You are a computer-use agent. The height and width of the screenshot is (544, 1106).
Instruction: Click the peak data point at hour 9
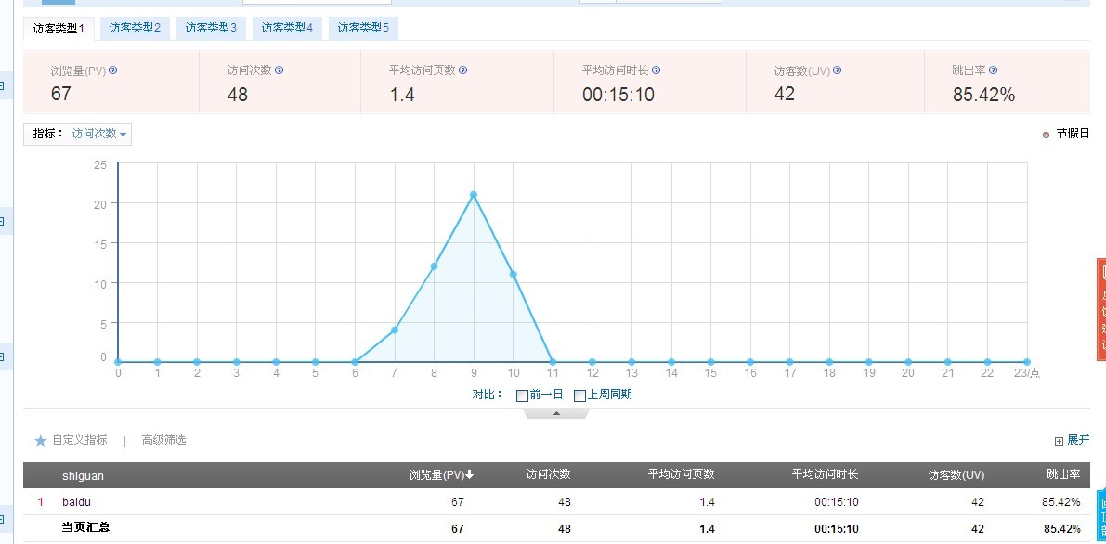click(x=474, y=195)
